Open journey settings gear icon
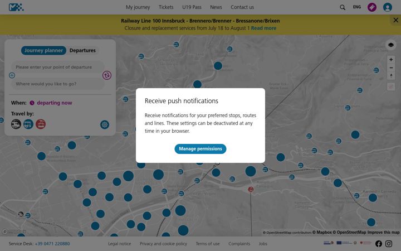 (105, 125)
